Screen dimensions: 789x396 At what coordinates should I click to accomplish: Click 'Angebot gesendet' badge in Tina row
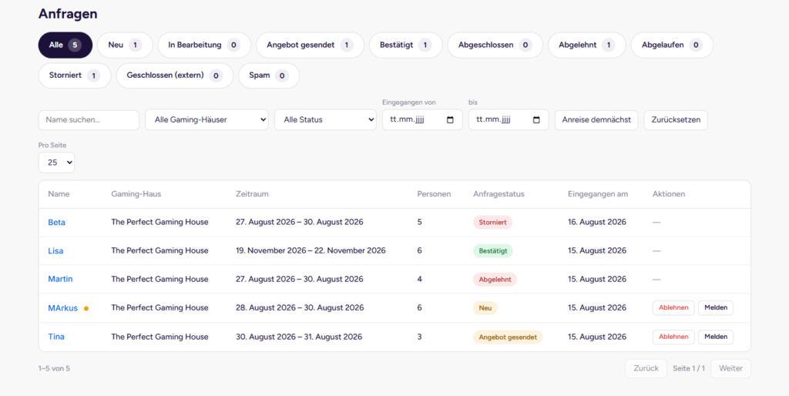508,337
